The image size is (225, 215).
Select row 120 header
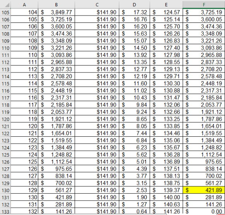[x=5, y=119]
